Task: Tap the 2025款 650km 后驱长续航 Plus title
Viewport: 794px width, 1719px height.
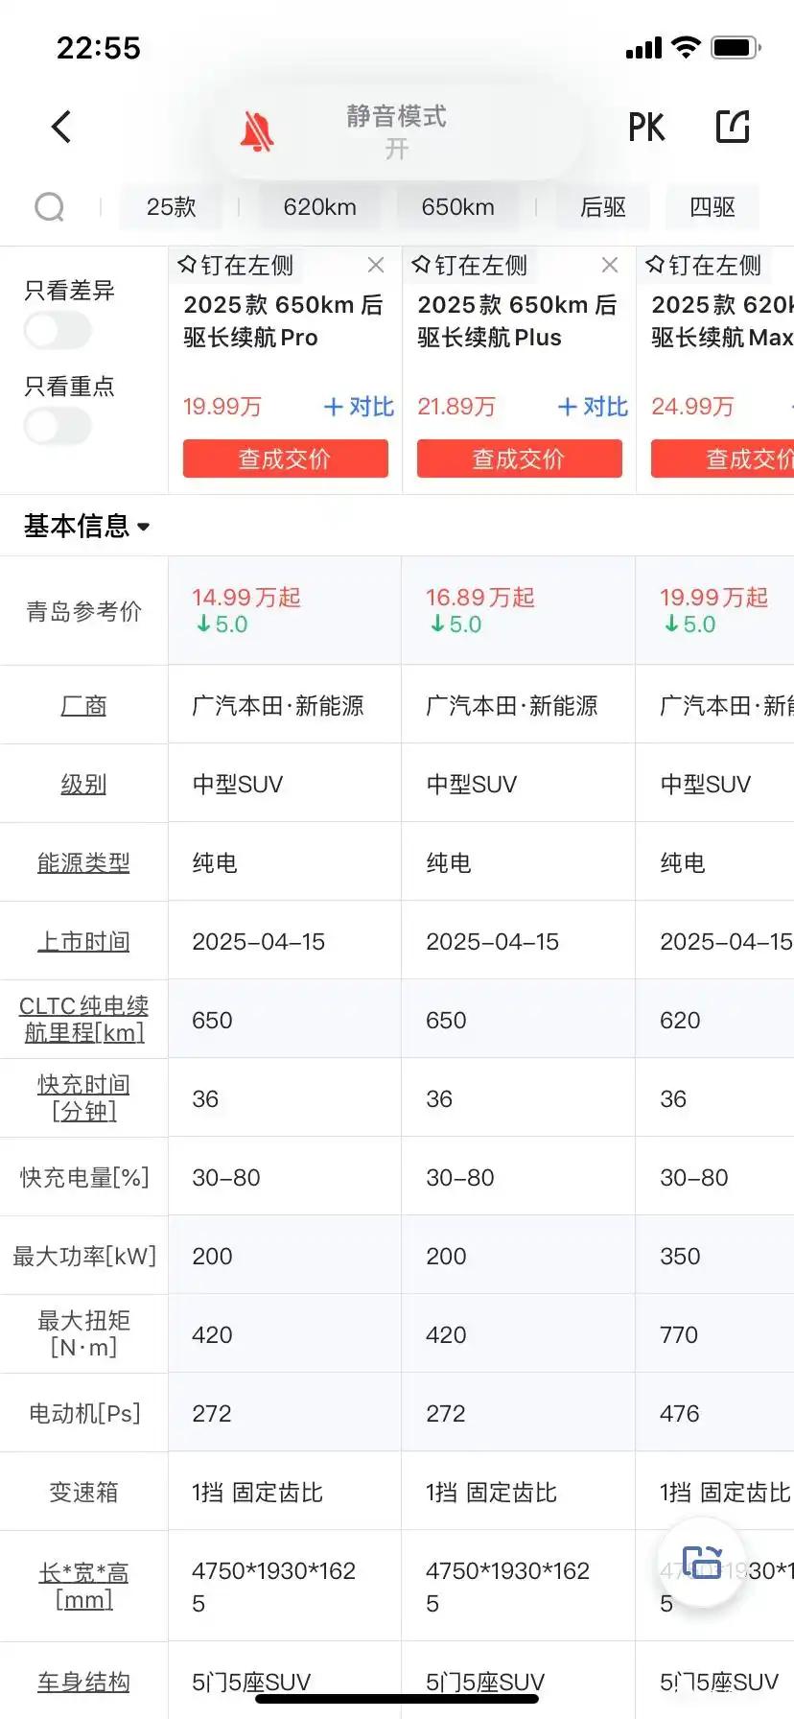Action: point(518,321)
